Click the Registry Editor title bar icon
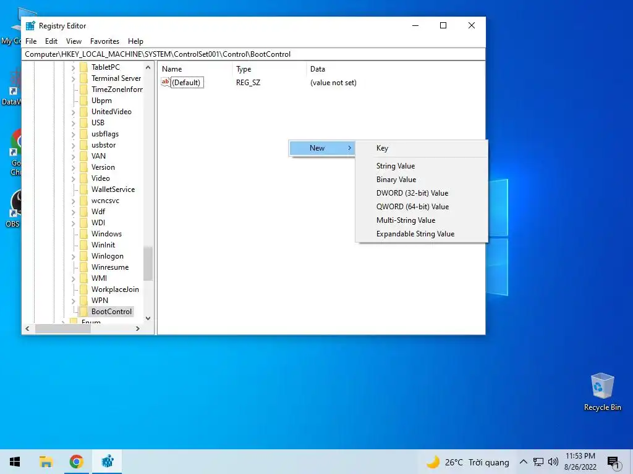633x474 pixels. pos(30,26)
